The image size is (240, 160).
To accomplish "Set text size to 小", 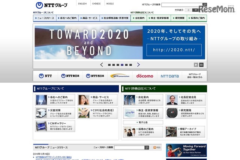I will point(188,10).
